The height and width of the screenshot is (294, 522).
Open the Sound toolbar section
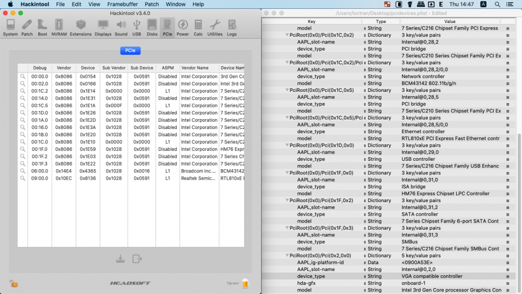tap(121, 28)
